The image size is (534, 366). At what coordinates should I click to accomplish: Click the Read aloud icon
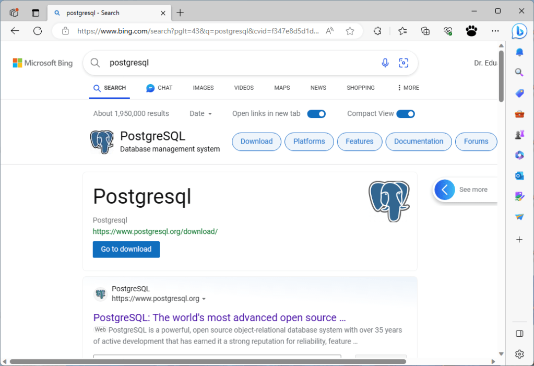tap(329, 31)
